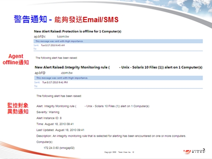Click the Agent offline通知 label
The width and height of the screenshot is (212, 159).
[16, 59]
